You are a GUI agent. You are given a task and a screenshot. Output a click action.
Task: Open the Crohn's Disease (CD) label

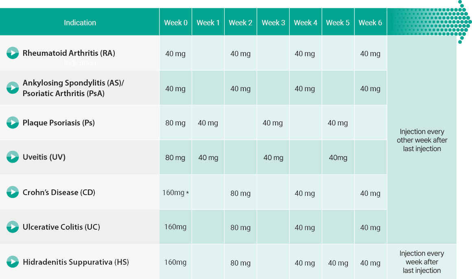point(59,192)
